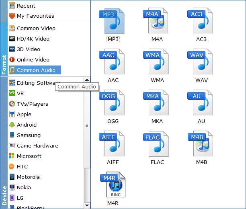The image size is (246, 209).
Task: Click the WAV text label
Action: (x=202, y=80)
